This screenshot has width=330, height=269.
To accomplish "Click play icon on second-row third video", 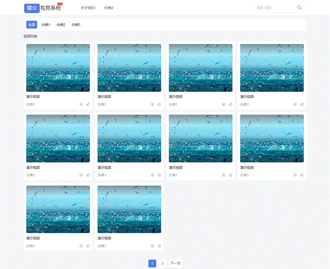I will point(224,175).
